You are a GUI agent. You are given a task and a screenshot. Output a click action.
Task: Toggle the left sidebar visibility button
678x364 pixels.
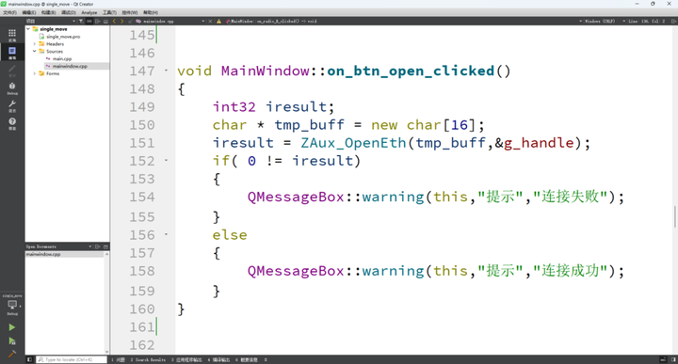(x=29, y=359)
